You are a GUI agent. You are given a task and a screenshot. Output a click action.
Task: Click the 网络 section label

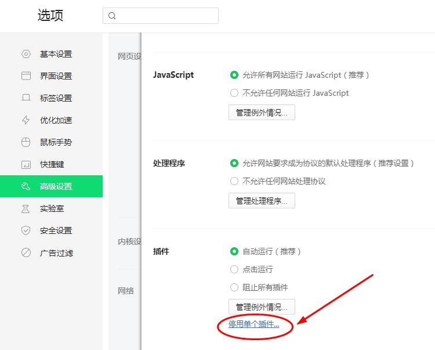[125, 291]
